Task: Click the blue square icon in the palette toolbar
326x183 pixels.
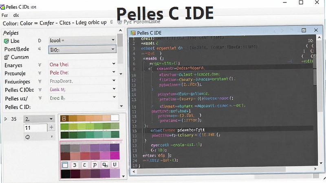Action: 65,165
